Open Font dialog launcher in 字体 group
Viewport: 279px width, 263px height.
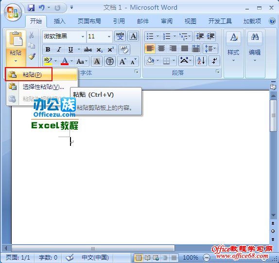[137, 72]
